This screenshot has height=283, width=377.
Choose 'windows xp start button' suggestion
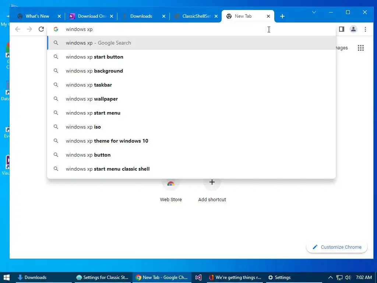click(x=191, y=57)
